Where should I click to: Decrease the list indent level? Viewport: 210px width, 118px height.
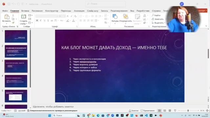point(92,16)
